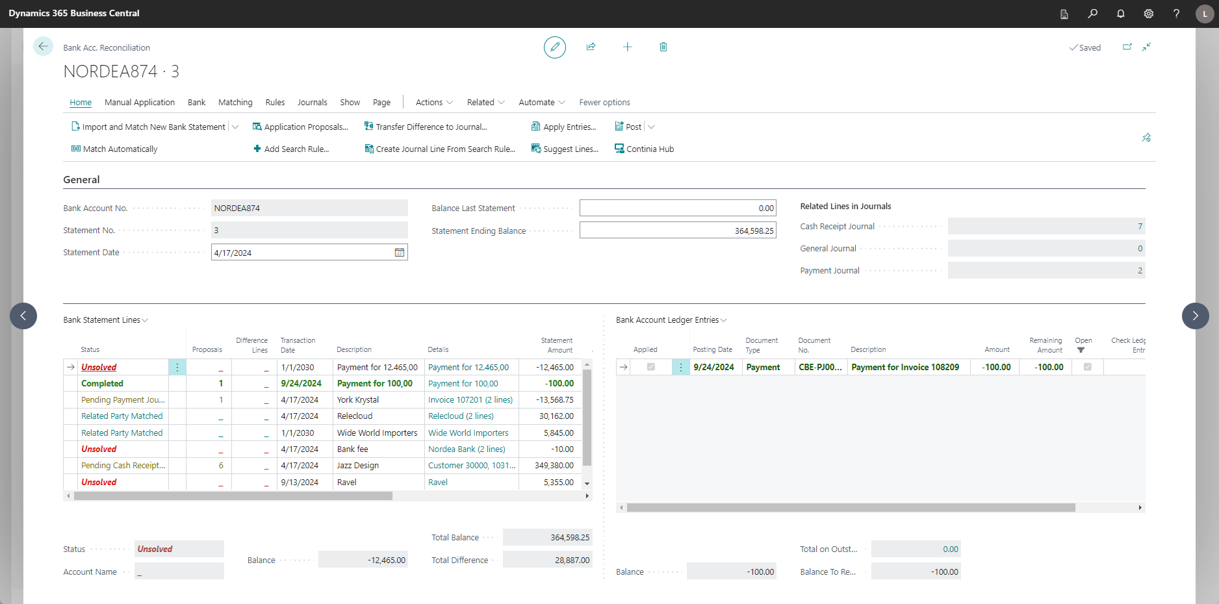Toggle the Applied checkbox on ledger entry
Screen dimensions: 1219x604
651,367
